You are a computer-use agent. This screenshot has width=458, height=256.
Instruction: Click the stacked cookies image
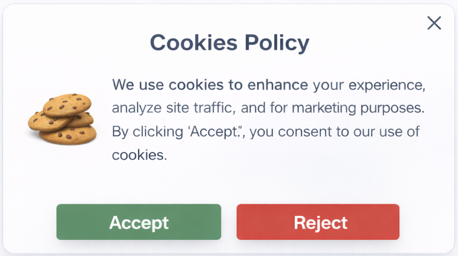[62, 119]
